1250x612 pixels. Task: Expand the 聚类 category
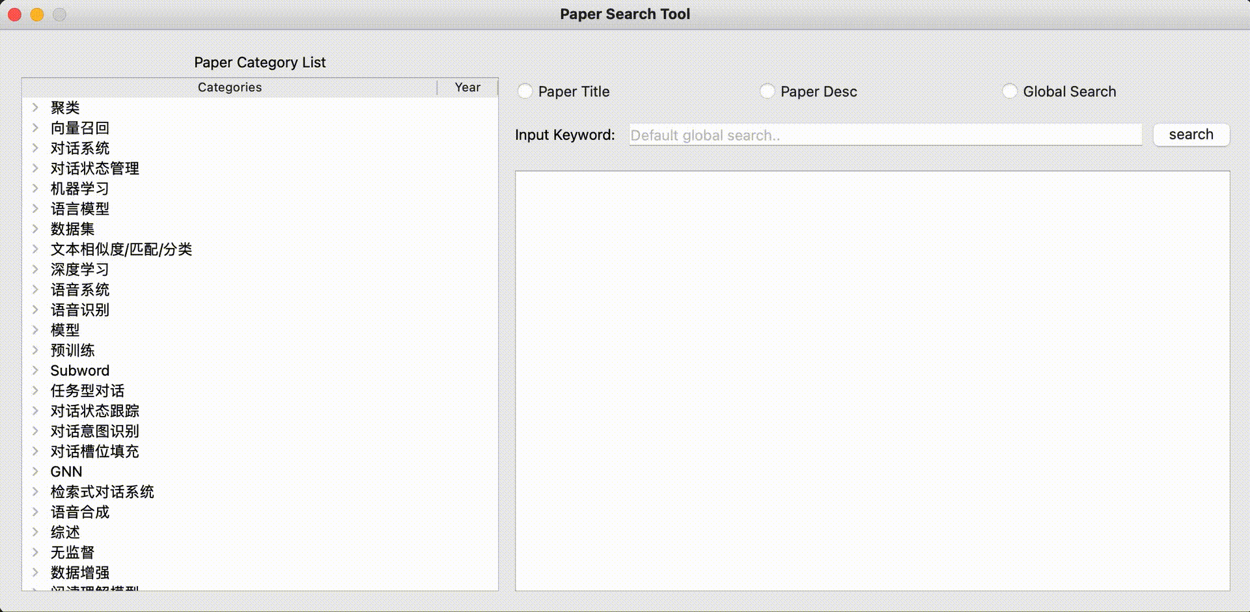(35, 107)
